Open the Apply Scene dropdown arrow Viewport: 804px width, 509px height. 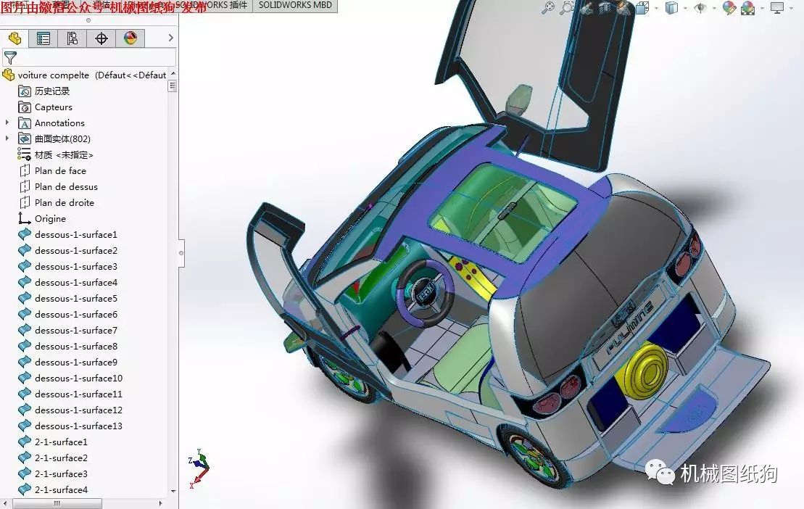(762, 8)
